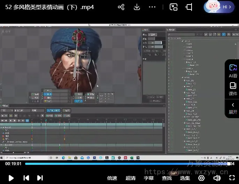Click the share icon in top bar
Image resolution: width=239 pixels, height=184 pixels.
point(121,7)
